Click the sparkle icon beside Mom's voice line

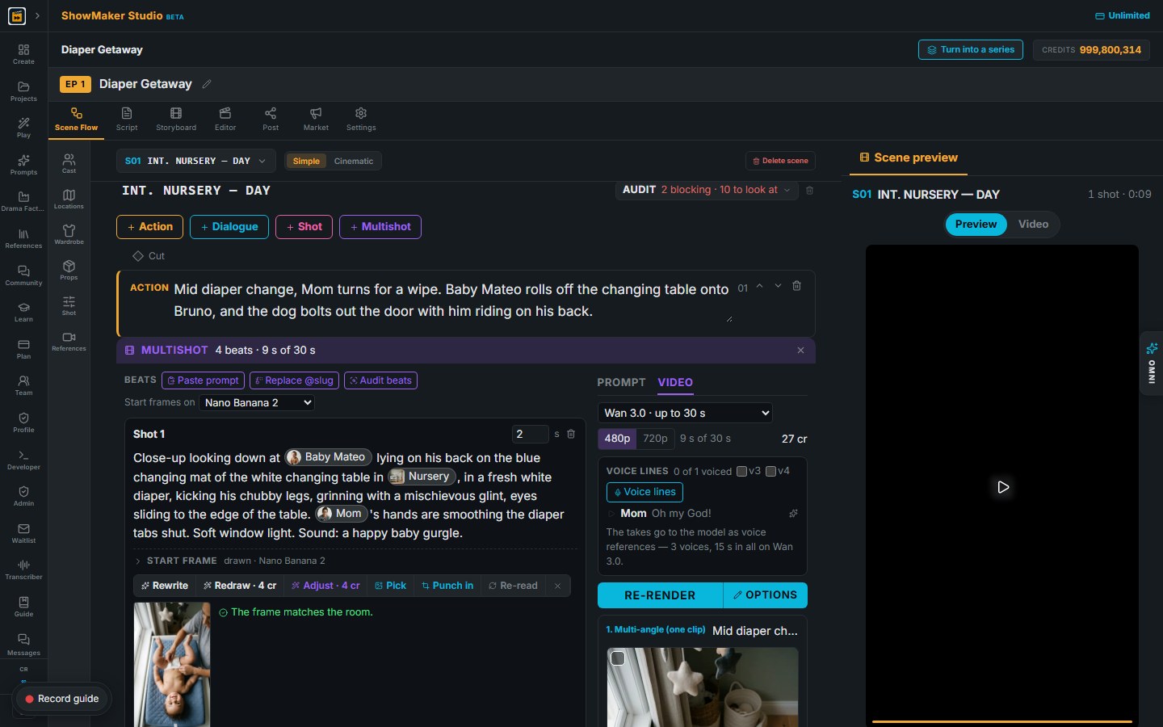click(x=793, y=514)
